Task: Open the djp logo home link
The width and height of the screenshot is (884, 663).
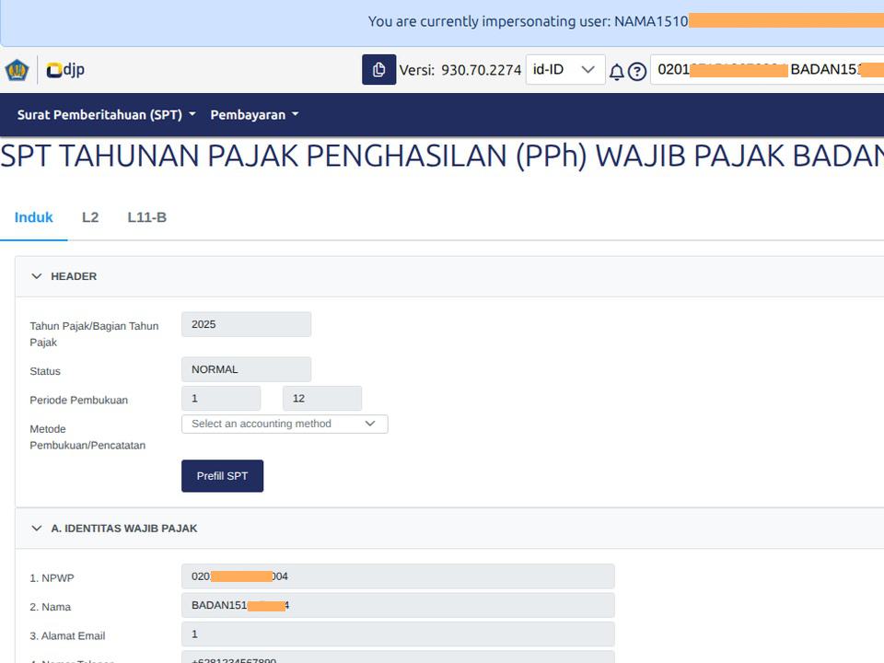Action: point(65,70)
